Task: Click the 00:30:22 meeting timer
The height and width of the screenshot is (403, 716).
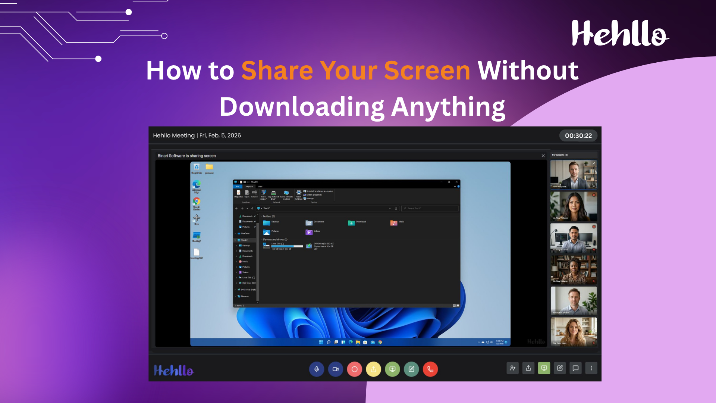Action: tap(578, 135)
